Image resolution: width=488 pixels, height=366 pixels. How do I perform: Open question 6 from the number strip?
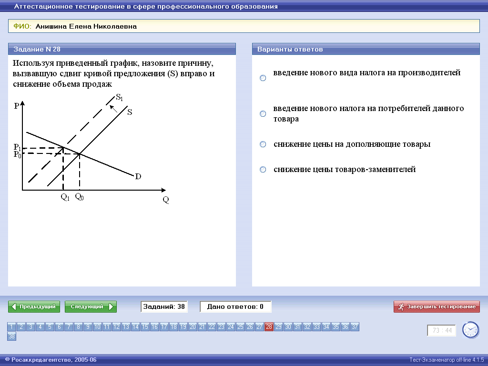[59, 327]
